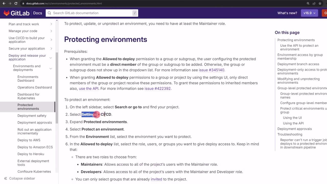327x184 pixels.
Task: Collapse Environments and deployments section
Action: pos(51,68)
